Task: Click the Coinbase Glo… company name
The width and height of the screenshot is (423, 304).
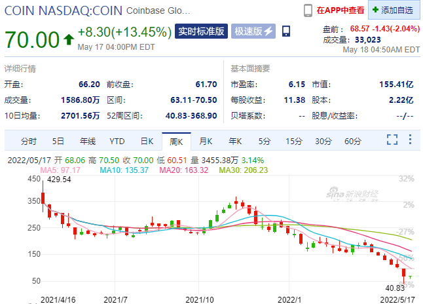Action: click(158, 10)
